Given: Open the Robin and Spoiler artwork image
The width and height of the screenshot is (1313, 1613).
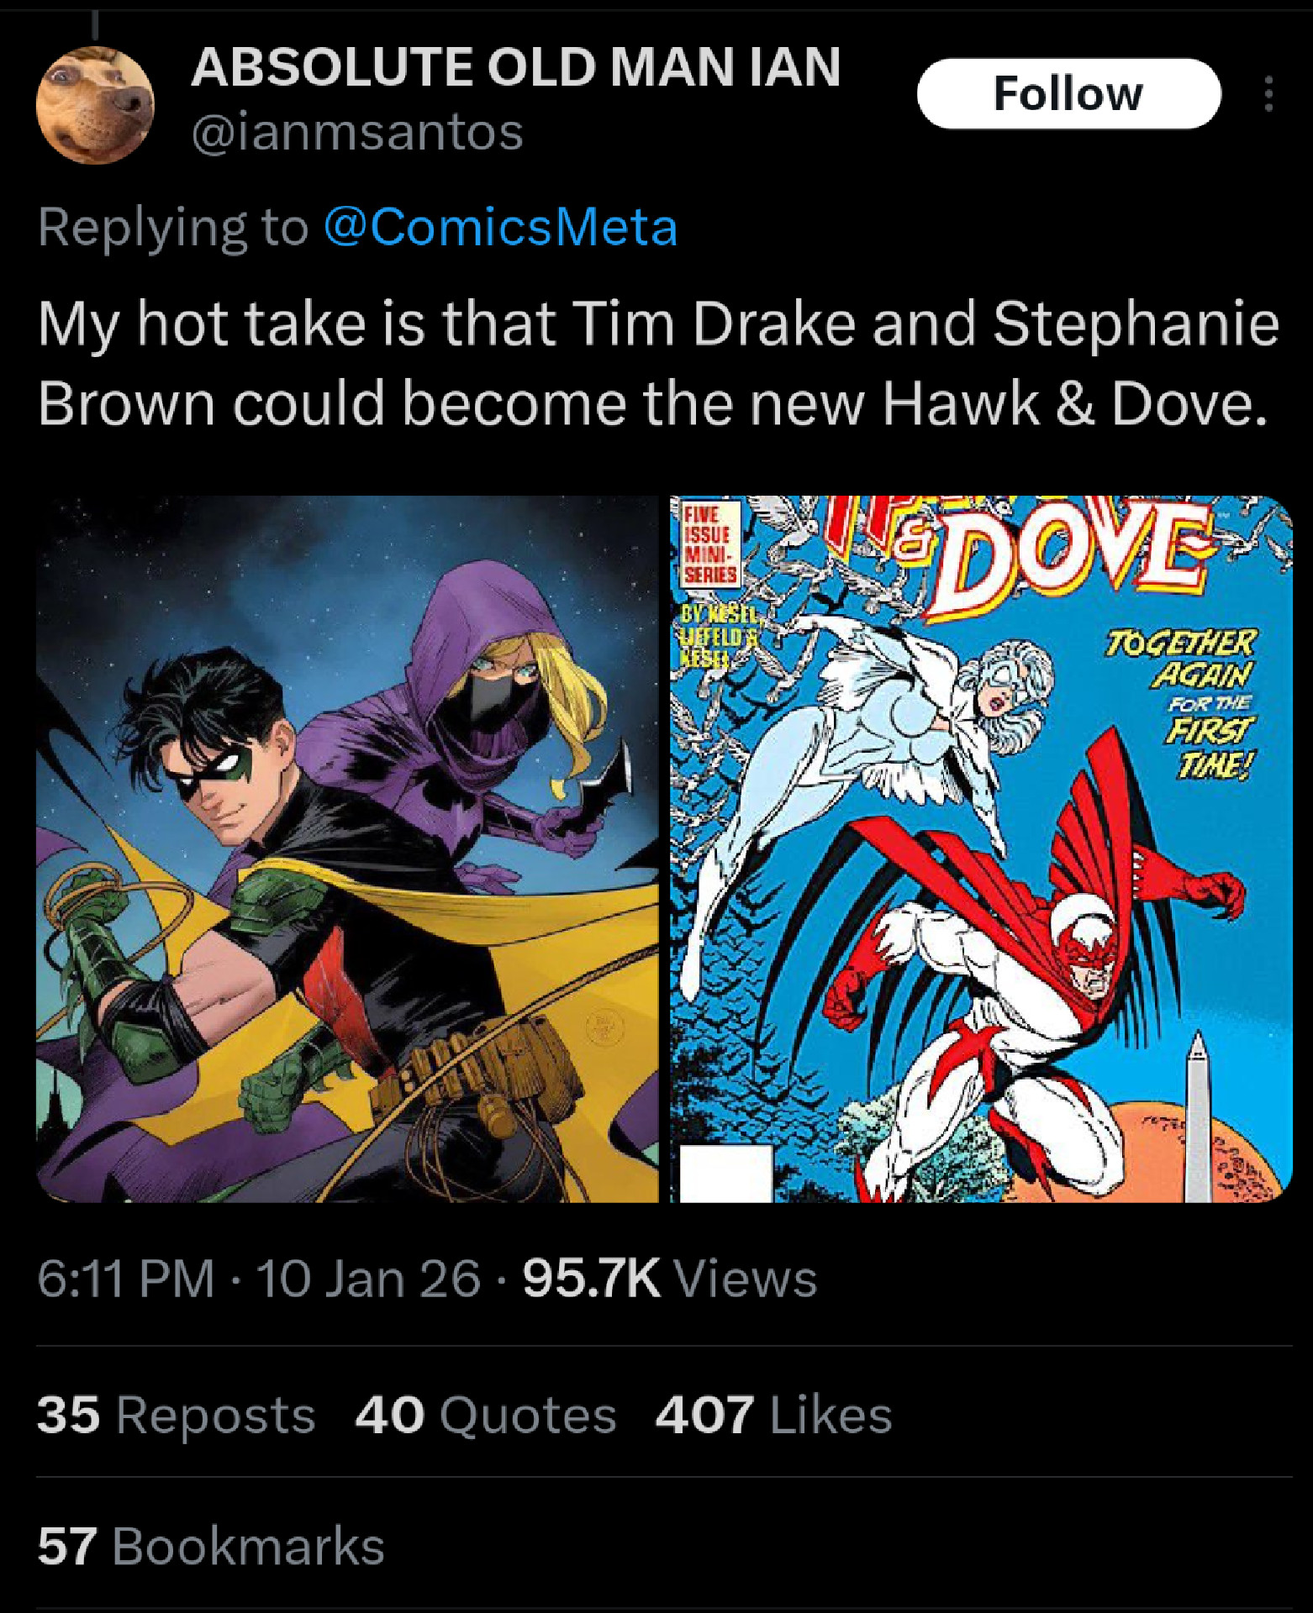Looking at the screenshot, I should [347, 849].
